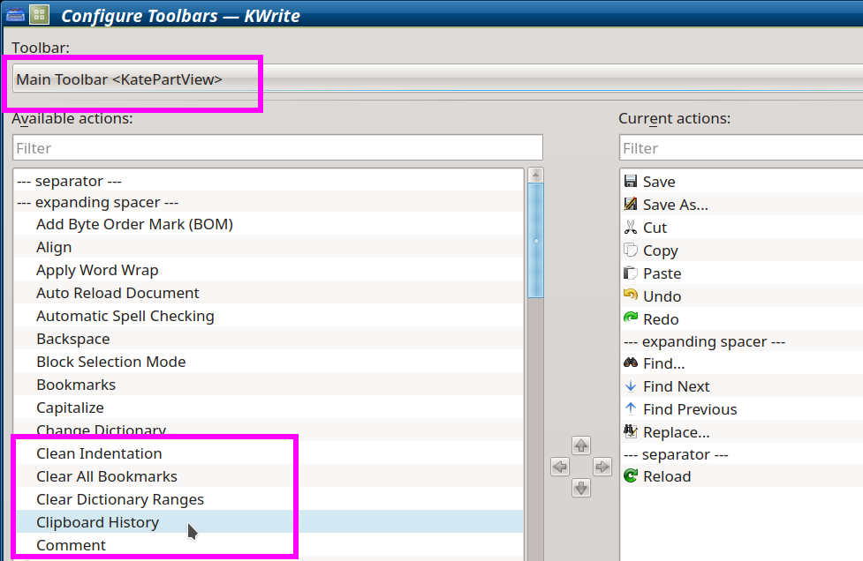
Task: Move selected action down with down-arrow button
Action: 581,488
